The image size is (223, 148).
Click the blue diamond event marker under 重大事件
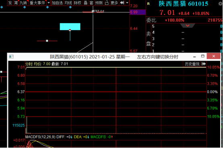(x=47, y=7)
